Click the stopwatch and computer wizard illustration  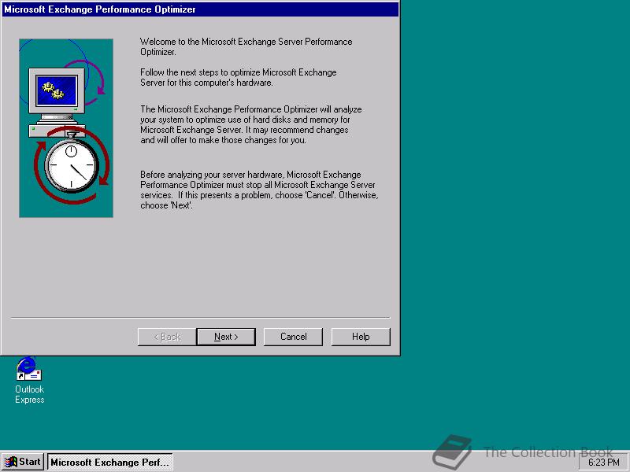point(66,128)
